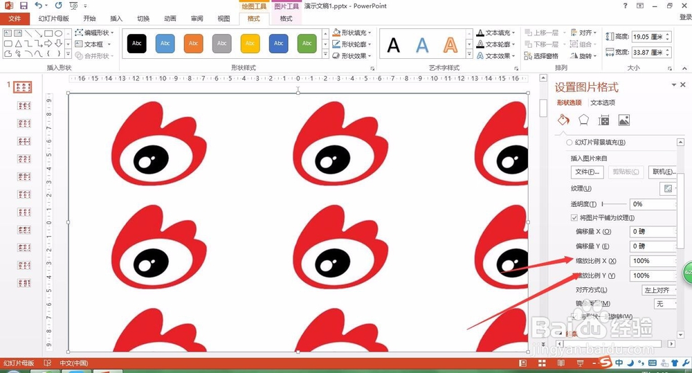692x373 pixels.
Task: Switch to picture tools 格式 tab
Action: coord(286,19)
